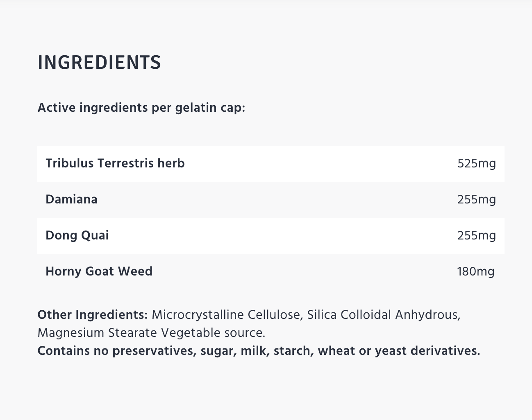This screenshot has width=532, height=420.
Task: Click the word 'preservatives' in the bold statement
Action: pyautogui.click(x=154, y=351)
